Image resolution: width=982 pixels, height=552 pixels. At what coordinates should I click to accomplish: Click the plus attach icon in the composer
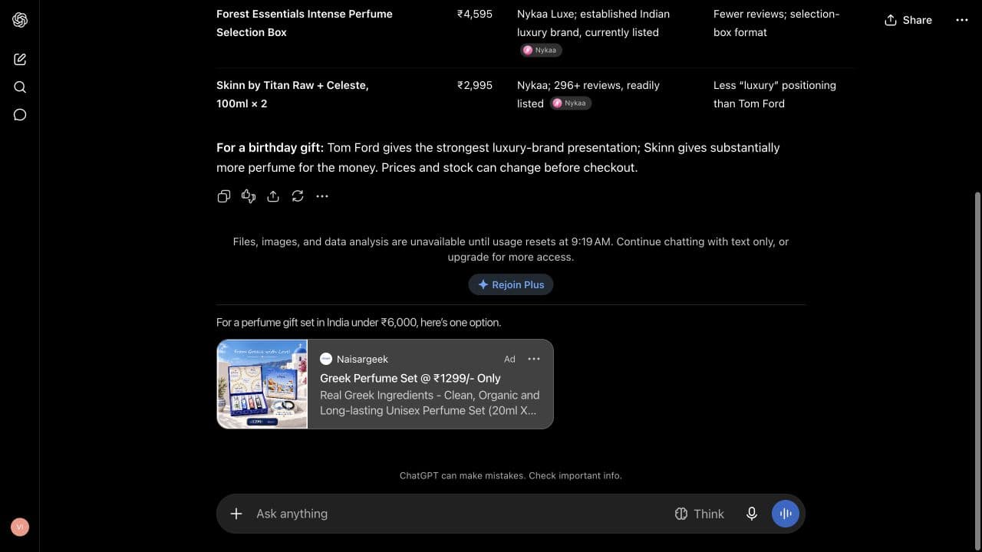click(x=236, y=514)
